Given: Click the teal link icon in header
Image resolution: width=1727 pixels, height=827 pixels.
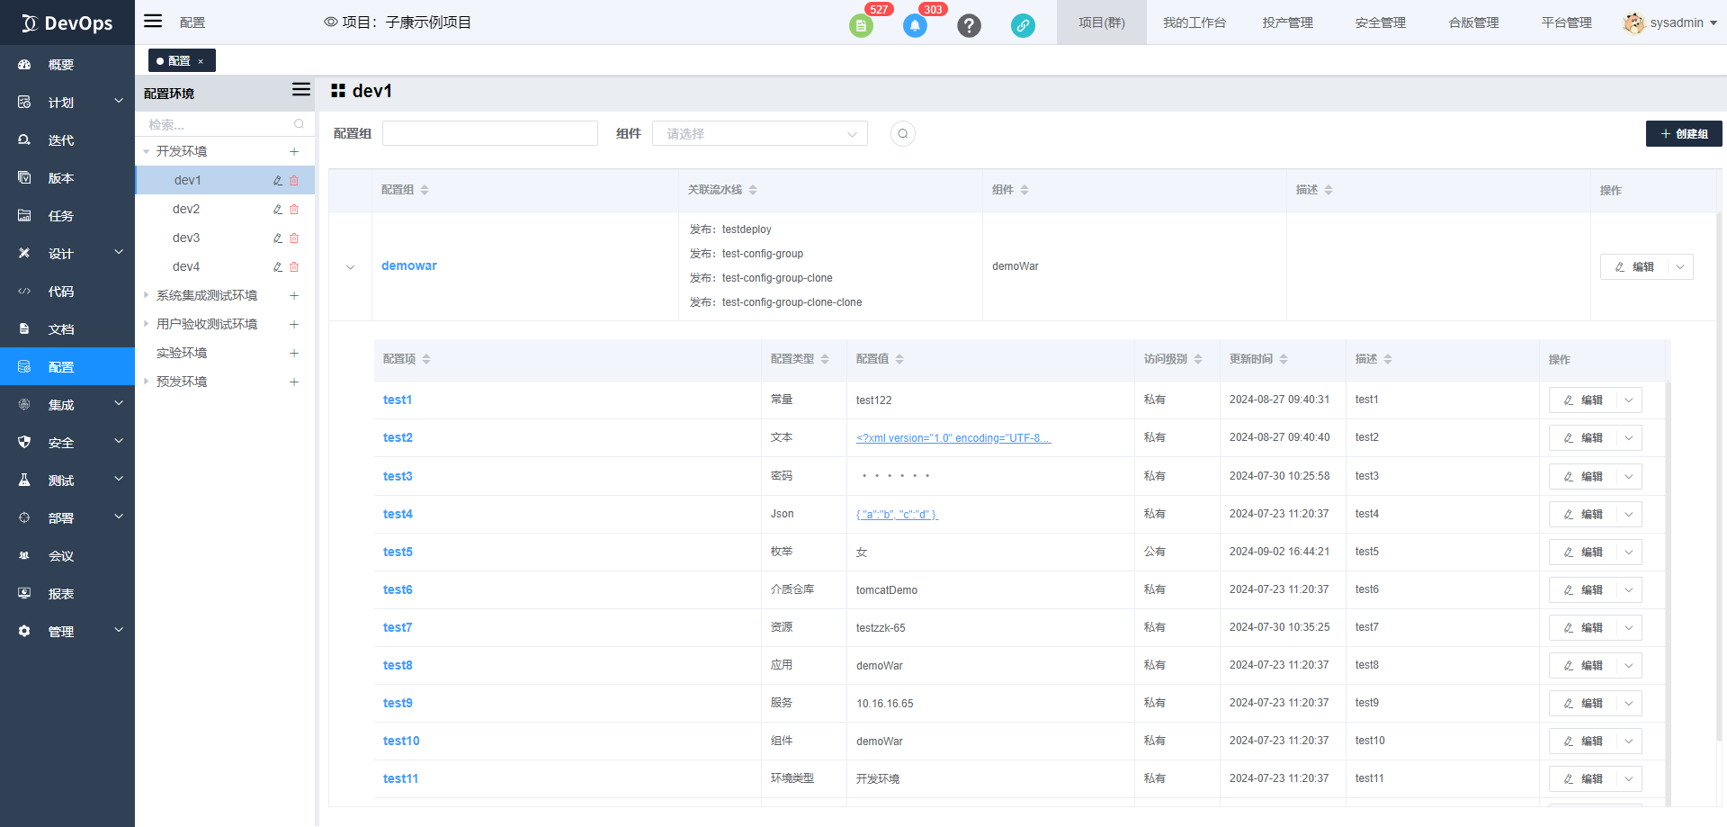Looking at the screenshot, I should coord(1023,25).
